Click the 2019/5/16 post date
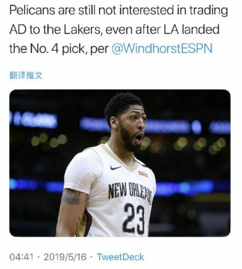 65,257
